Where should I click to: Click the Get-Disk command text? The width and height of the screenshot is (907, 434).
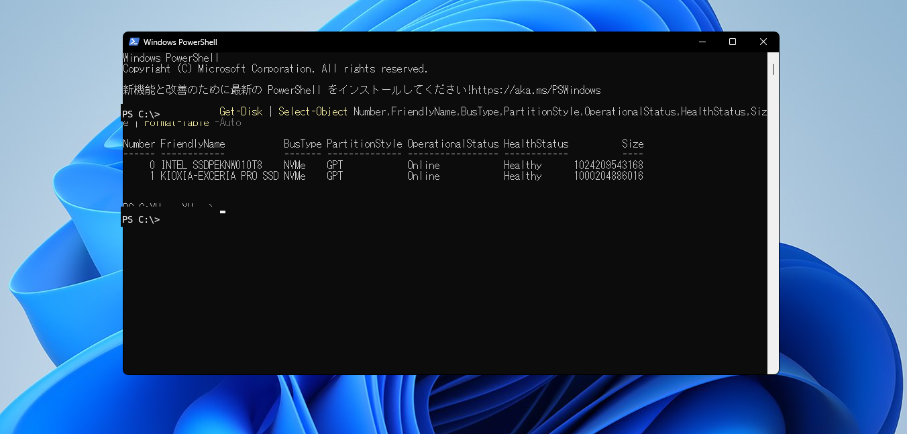241,111
